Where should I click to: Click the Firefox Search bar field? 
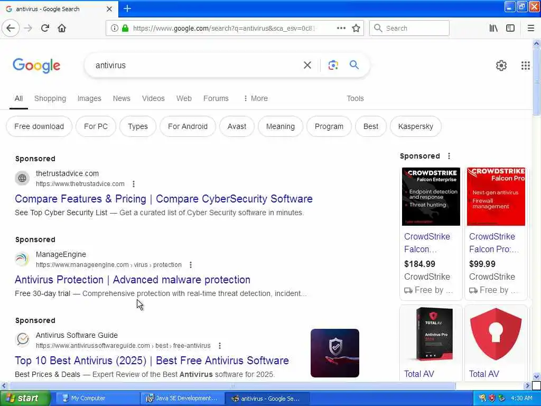[x=409, y=28]
